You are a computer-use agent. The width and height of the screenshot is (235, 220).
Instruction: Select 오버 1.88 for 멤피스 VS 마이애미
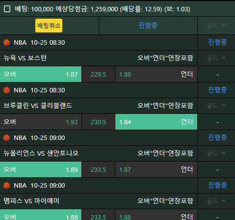(x=41, y=215)
